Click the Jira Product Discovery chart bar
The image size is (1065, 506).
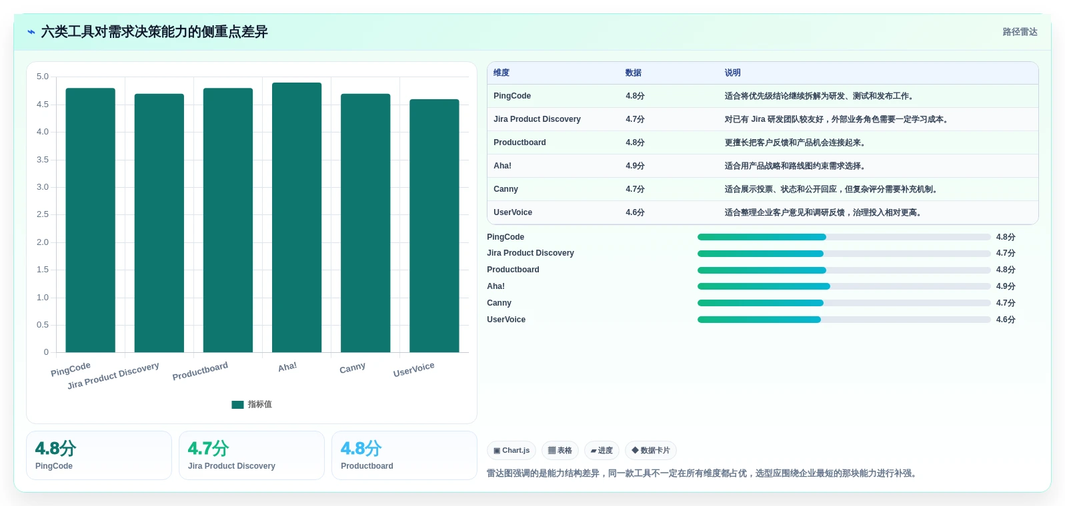tap(159, 223)
